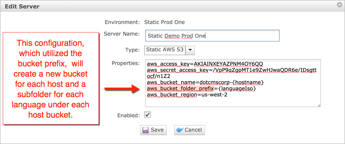Select the Static AWS S3 type box
Image resolution: width=345 pixels, height=144 pixels.
coord(165,50)
